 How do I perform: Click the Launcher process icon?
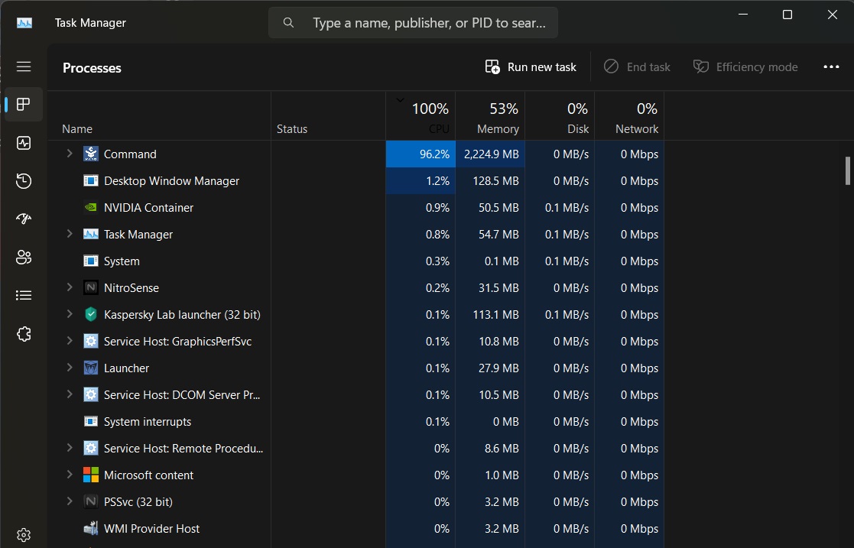pyautogui.click(x=91, y=368)
